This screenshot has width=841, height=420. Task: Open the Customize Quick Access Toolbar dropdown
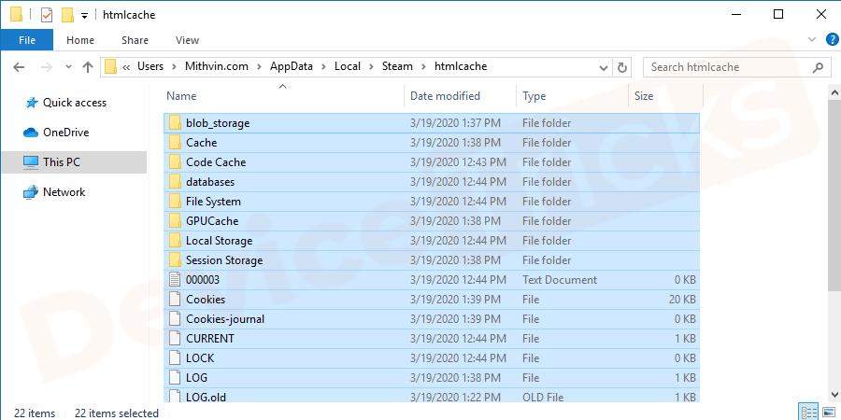point(84,16)
